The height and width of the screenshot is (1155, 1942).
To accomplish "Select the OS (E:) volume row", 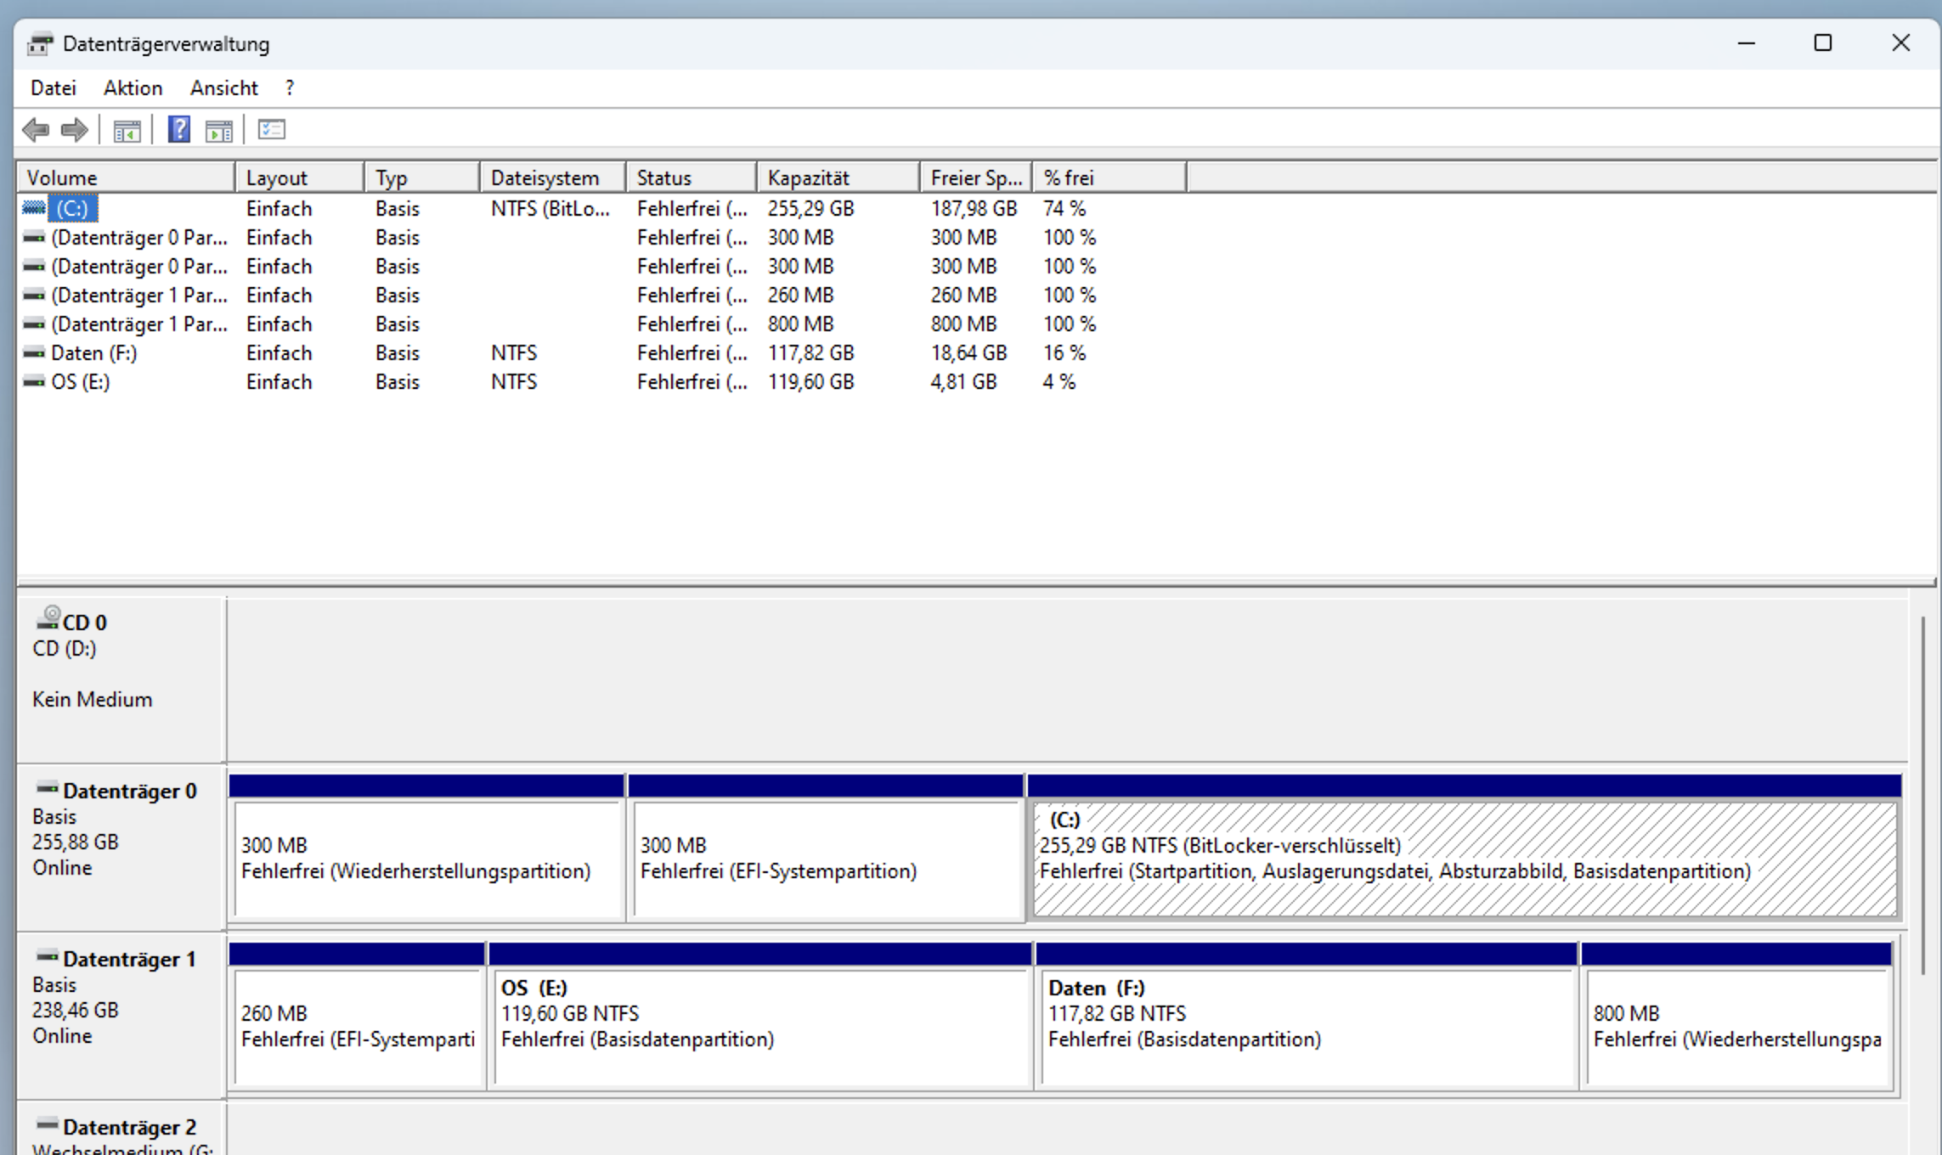I will [80, 382].
